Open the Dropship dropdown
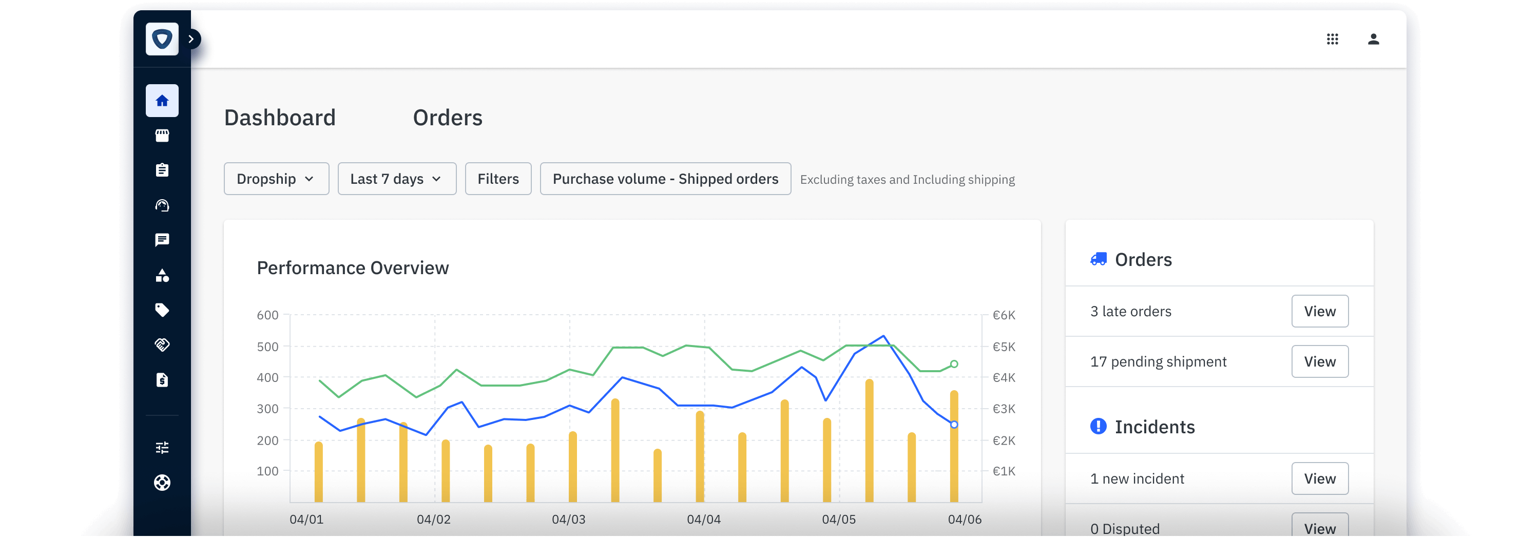This screenshot has width=1540, height=537. (276, 179)
